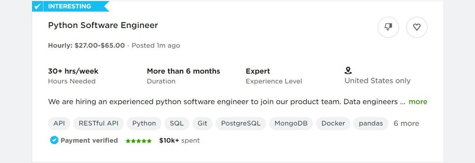
Task: Expand the skill list via 6 more
Action: click(x=406, y=123)
